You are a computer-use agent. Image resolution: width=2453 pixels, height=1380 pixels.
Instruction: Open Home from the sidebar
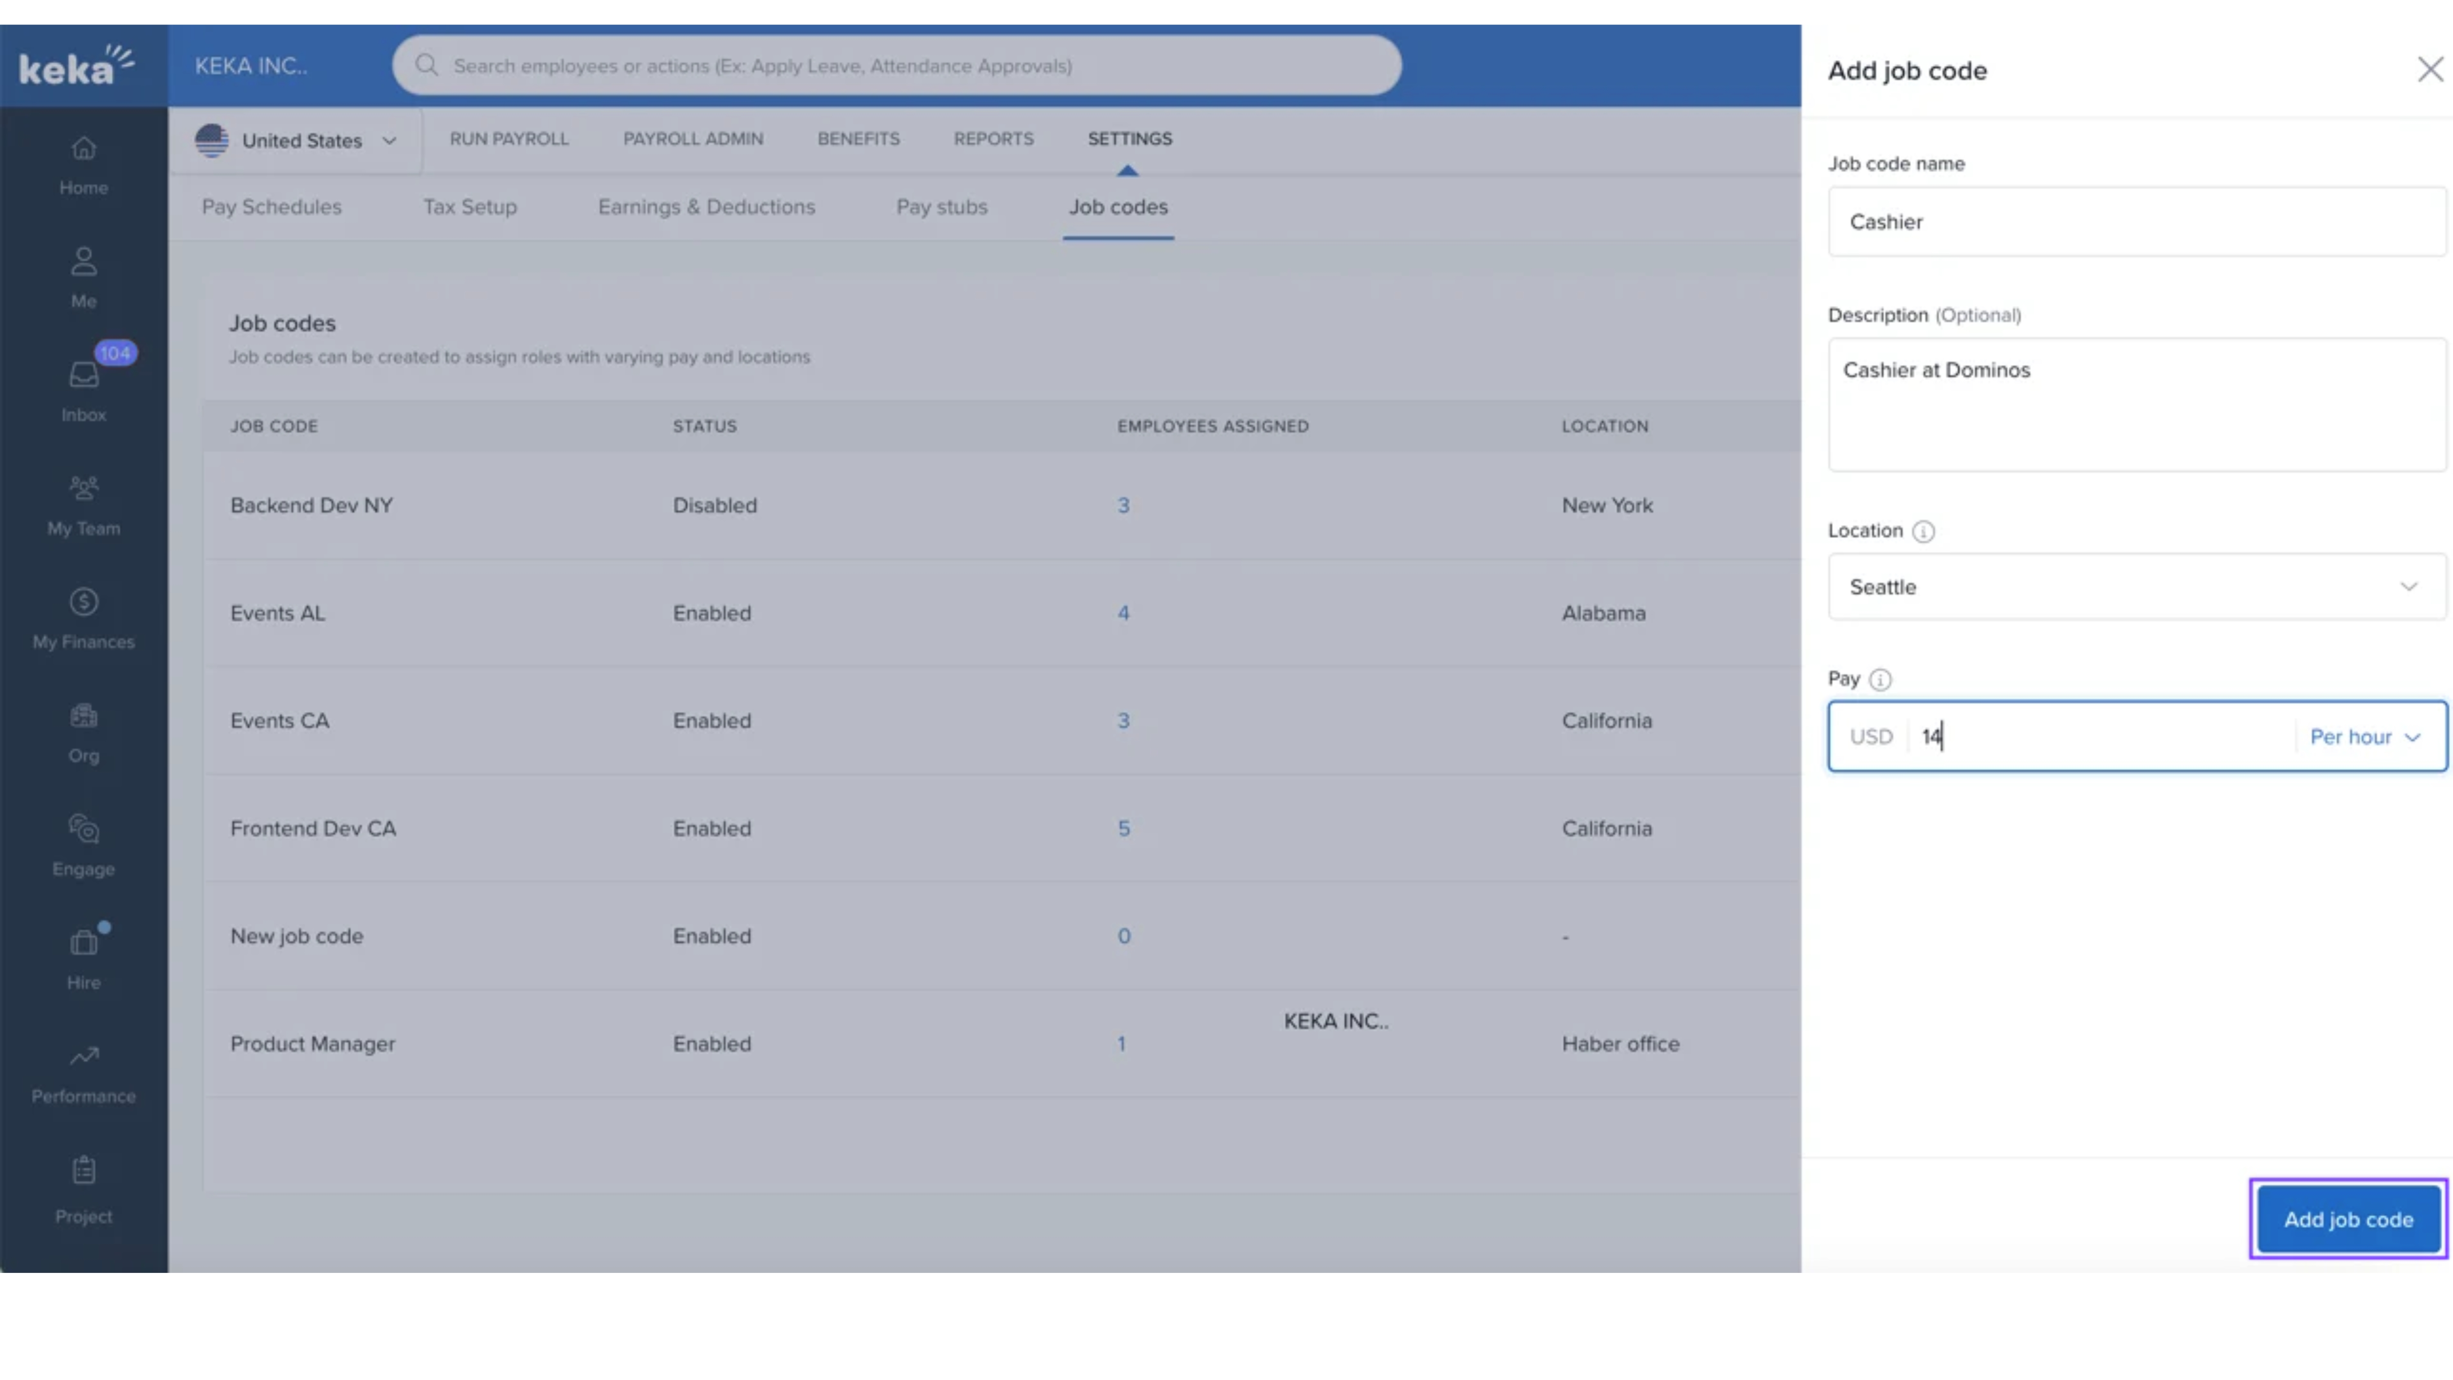[x=84, y=164]
